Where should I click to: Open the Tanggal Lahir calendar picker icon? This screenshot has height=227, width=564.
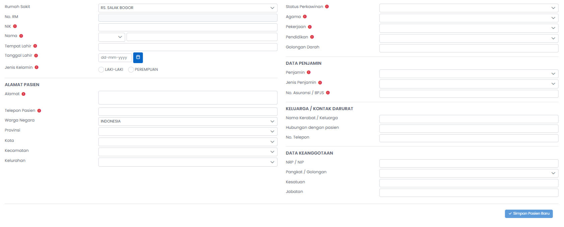click(x=138, y=58)
